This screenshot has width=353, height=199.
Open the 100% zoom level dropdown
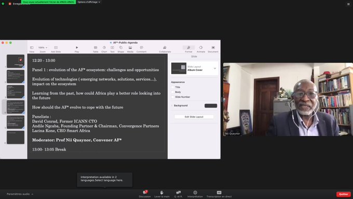(x=43, y=48)
